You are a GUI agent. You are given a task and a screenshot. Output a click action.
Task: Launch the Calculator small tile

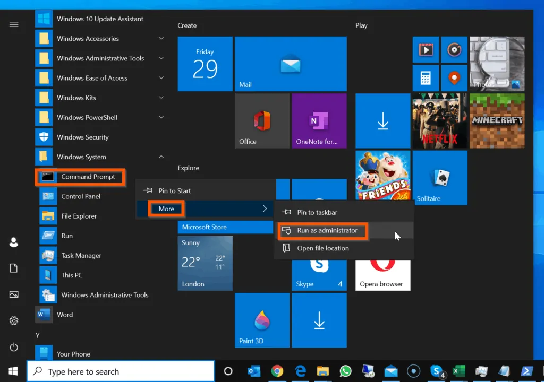[x=426, y=78]
